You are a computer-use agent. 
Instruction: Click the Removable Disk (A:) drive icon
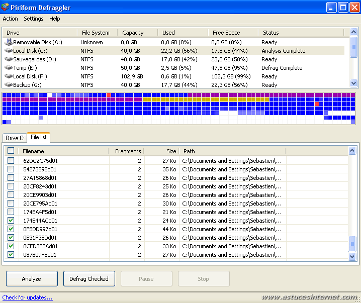[9, 42]
